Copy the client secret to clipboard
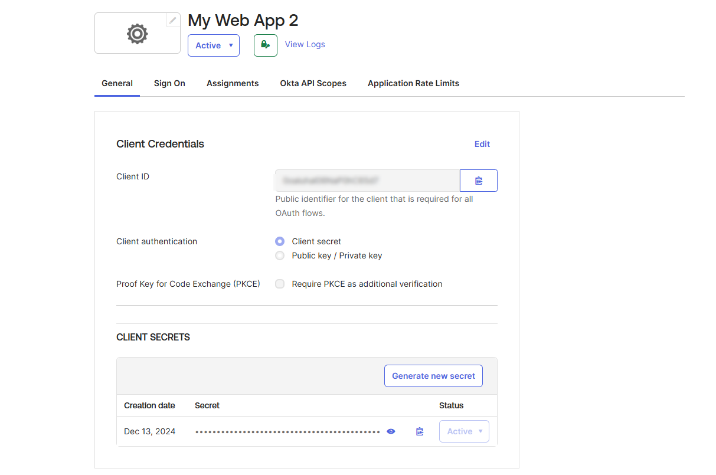This screenshot has width=716, height=475. coord(420,432)
